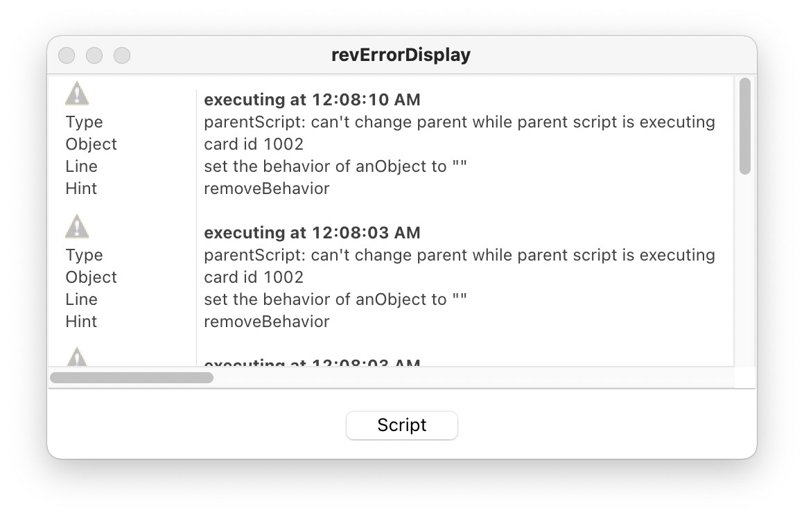Click the horizontal scrollbar thumb
This screenshot has width=804, height=517.
[x=132, y=378]
